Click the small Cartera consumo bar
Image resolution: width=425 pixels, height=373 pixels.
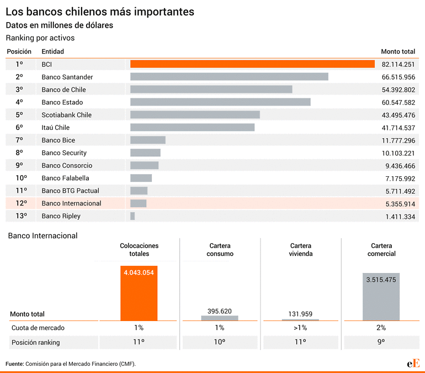220,318
